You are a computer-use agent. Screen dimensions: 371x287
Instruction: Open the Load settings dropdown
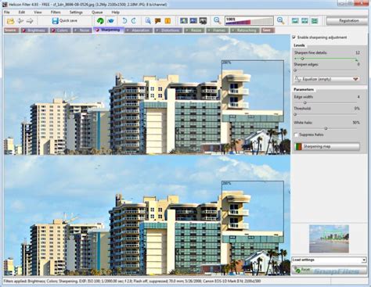329,260
